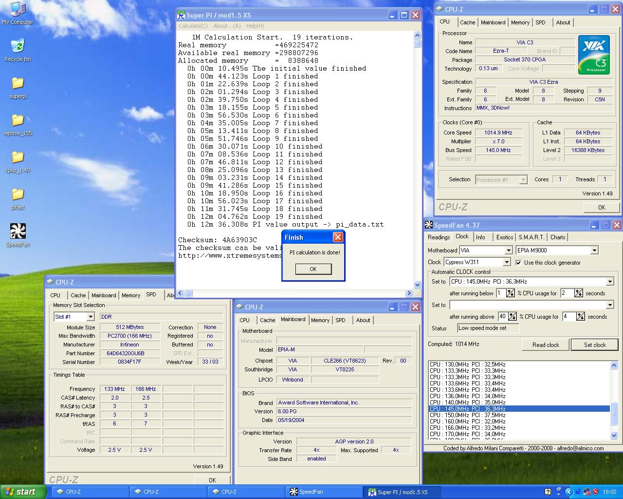Screen dimensions: 623x499
Task: Open the pifast folder on desktop
Action: (18, 198)
